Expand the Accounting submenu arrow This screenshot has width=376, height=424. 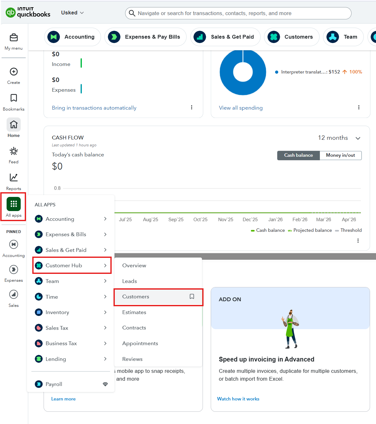point(105,219)
